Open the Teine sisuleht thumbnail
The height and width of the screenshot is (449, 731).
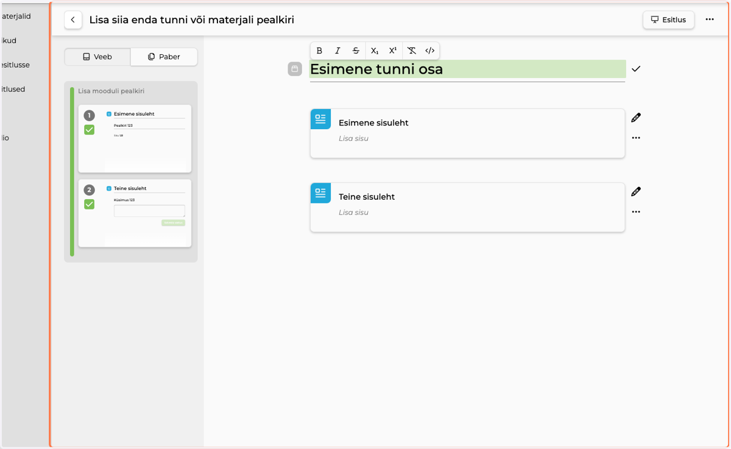(x=135, y=213)
